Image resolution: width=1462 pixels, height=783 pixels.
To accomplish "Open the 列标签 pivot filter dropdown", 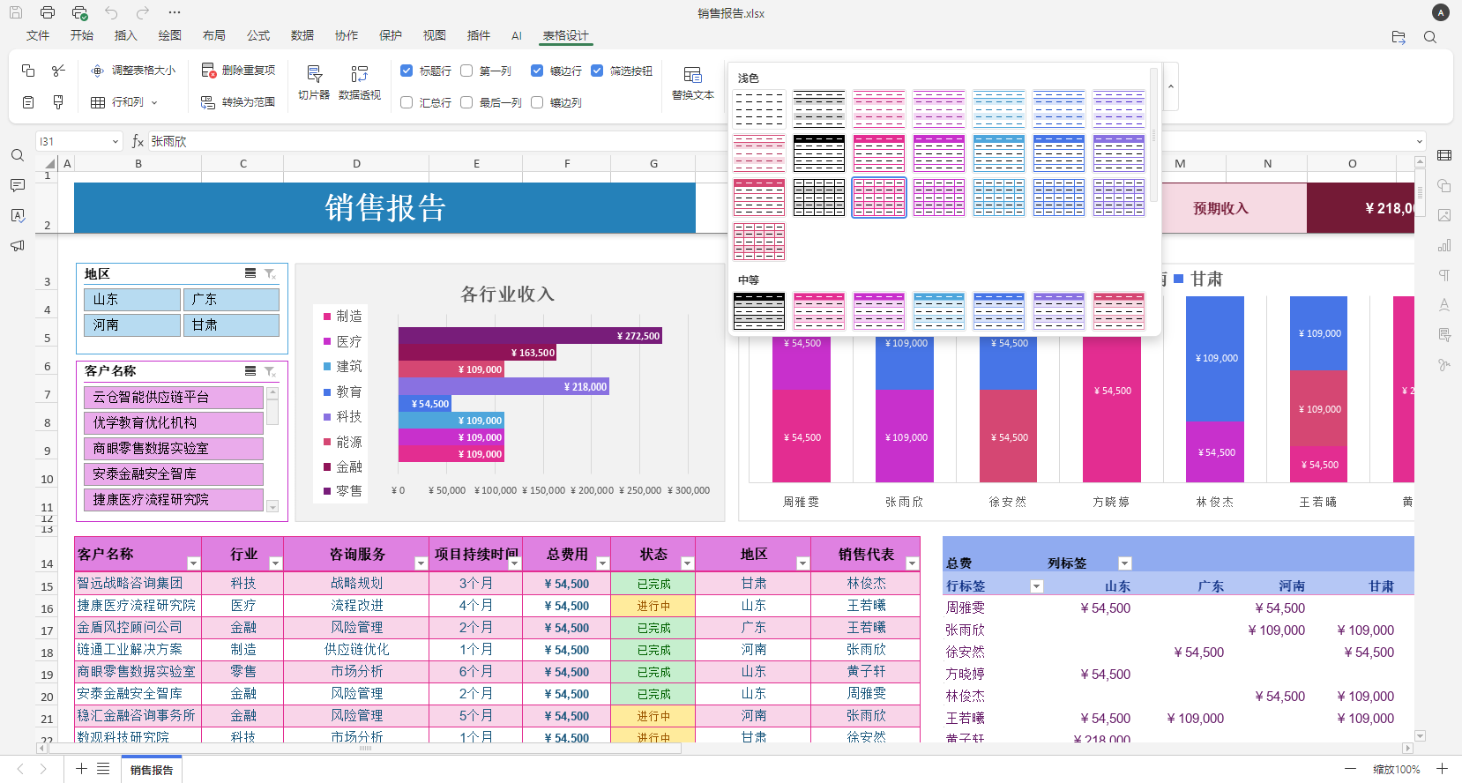I will (x=1124, y=563).
